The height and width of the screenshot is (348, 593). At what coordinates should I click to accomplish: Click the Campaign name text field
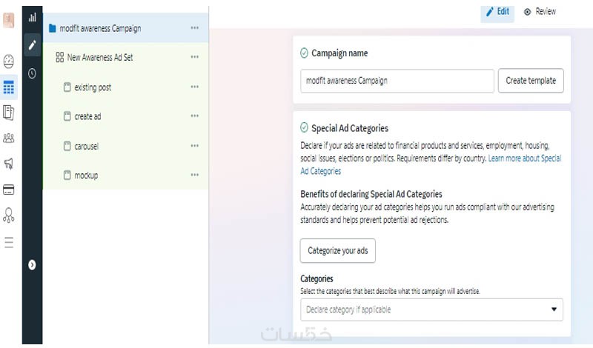(397, 81)
